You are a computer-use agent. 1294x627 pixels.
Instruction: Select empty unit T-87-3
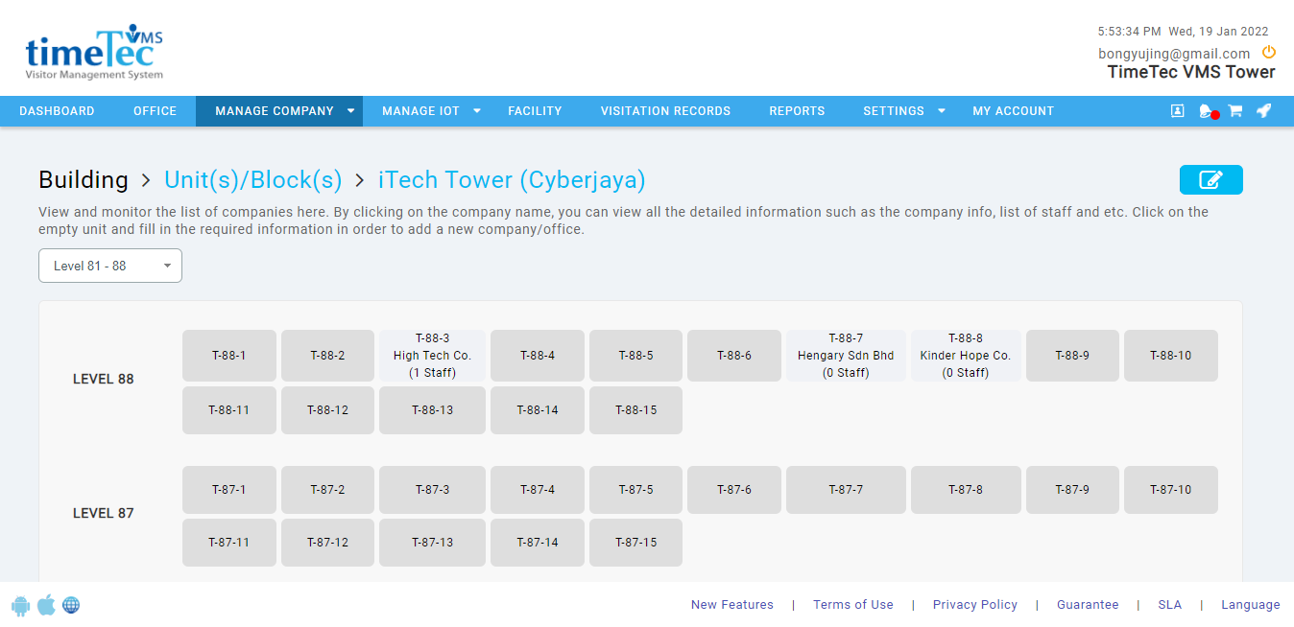tap(432, 490)
